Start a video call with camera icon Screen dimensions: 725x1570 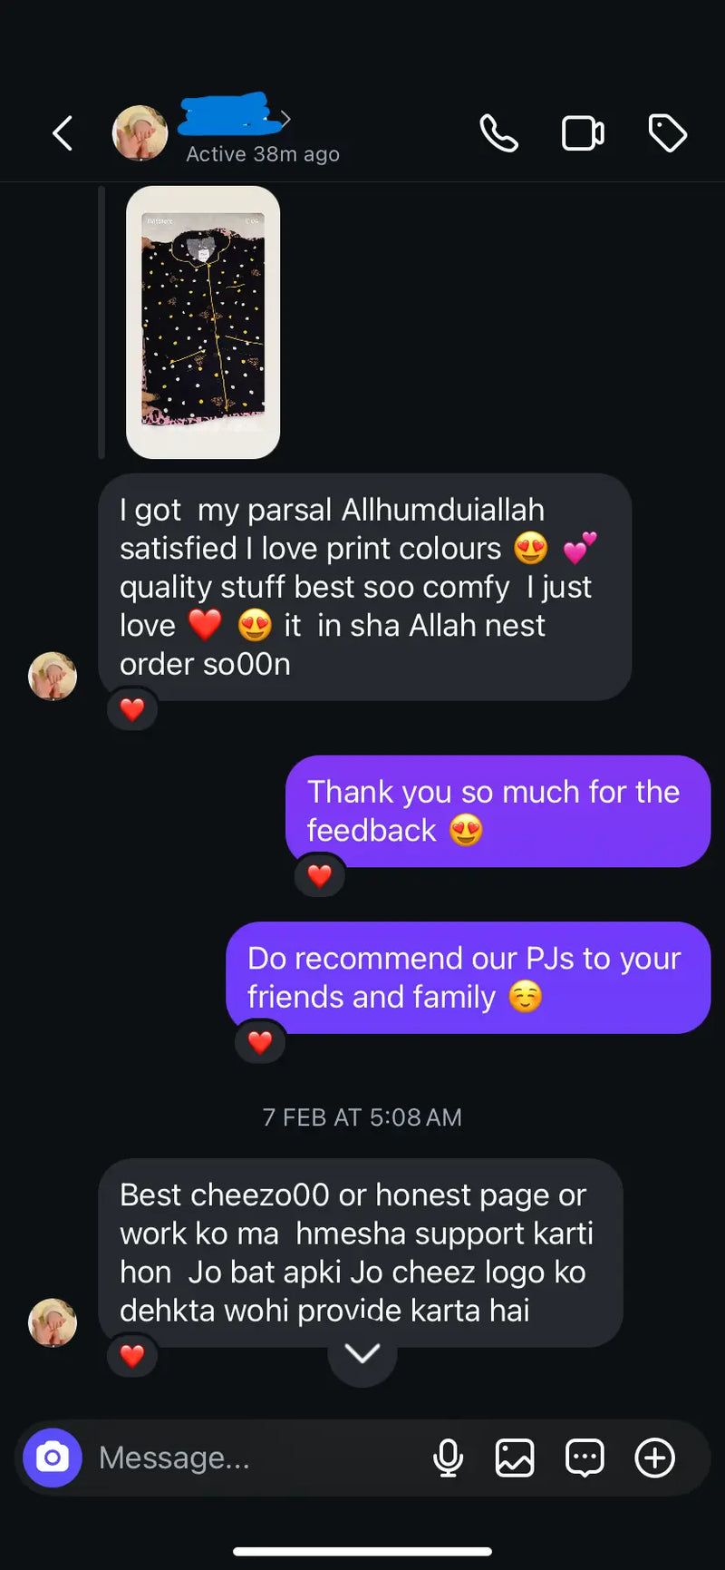583,133
